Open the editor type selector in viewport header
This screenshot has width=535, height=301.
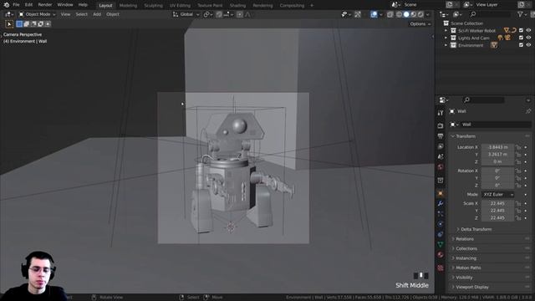click(x=9, y=14)
